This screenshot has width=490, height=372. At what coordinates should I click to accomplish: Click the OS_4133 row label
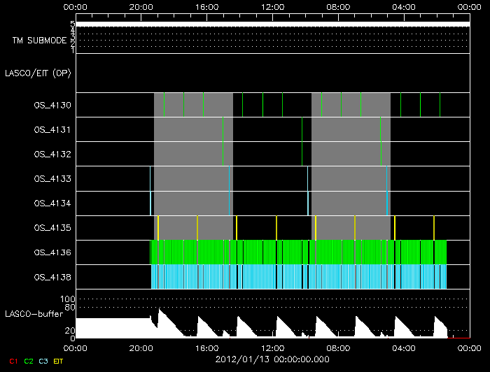coord(52,179)
